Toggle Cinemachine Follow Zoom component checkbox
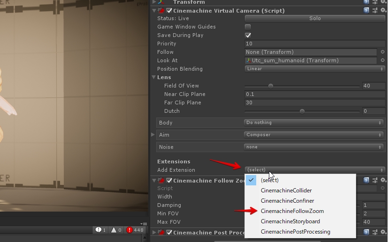The height and width of the screenshot is (242, 389). coord(169,180)
